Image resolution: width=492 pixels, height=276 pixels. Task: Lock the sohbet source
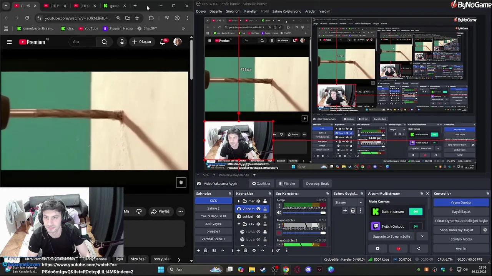265,217
